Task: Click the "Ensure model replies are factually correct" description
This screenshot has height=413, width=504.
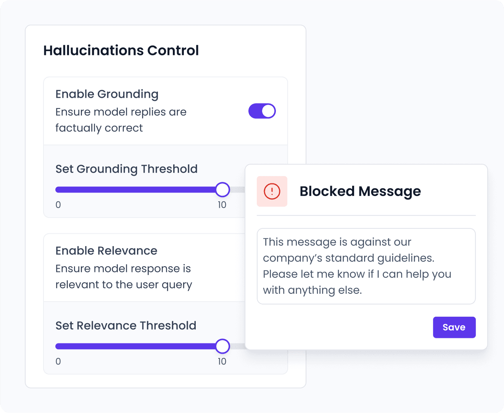Action: (x=121, y=120)
